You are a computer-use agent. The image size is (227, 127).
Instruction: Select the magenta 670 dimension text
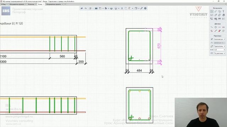coord(159,46)
